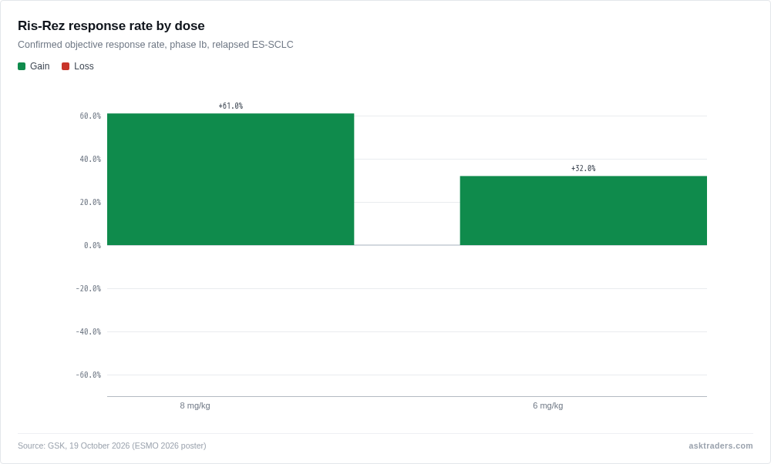Screen dimensions: 771x464
Task: Open the asktraders.com link
Action: (720, 446)
